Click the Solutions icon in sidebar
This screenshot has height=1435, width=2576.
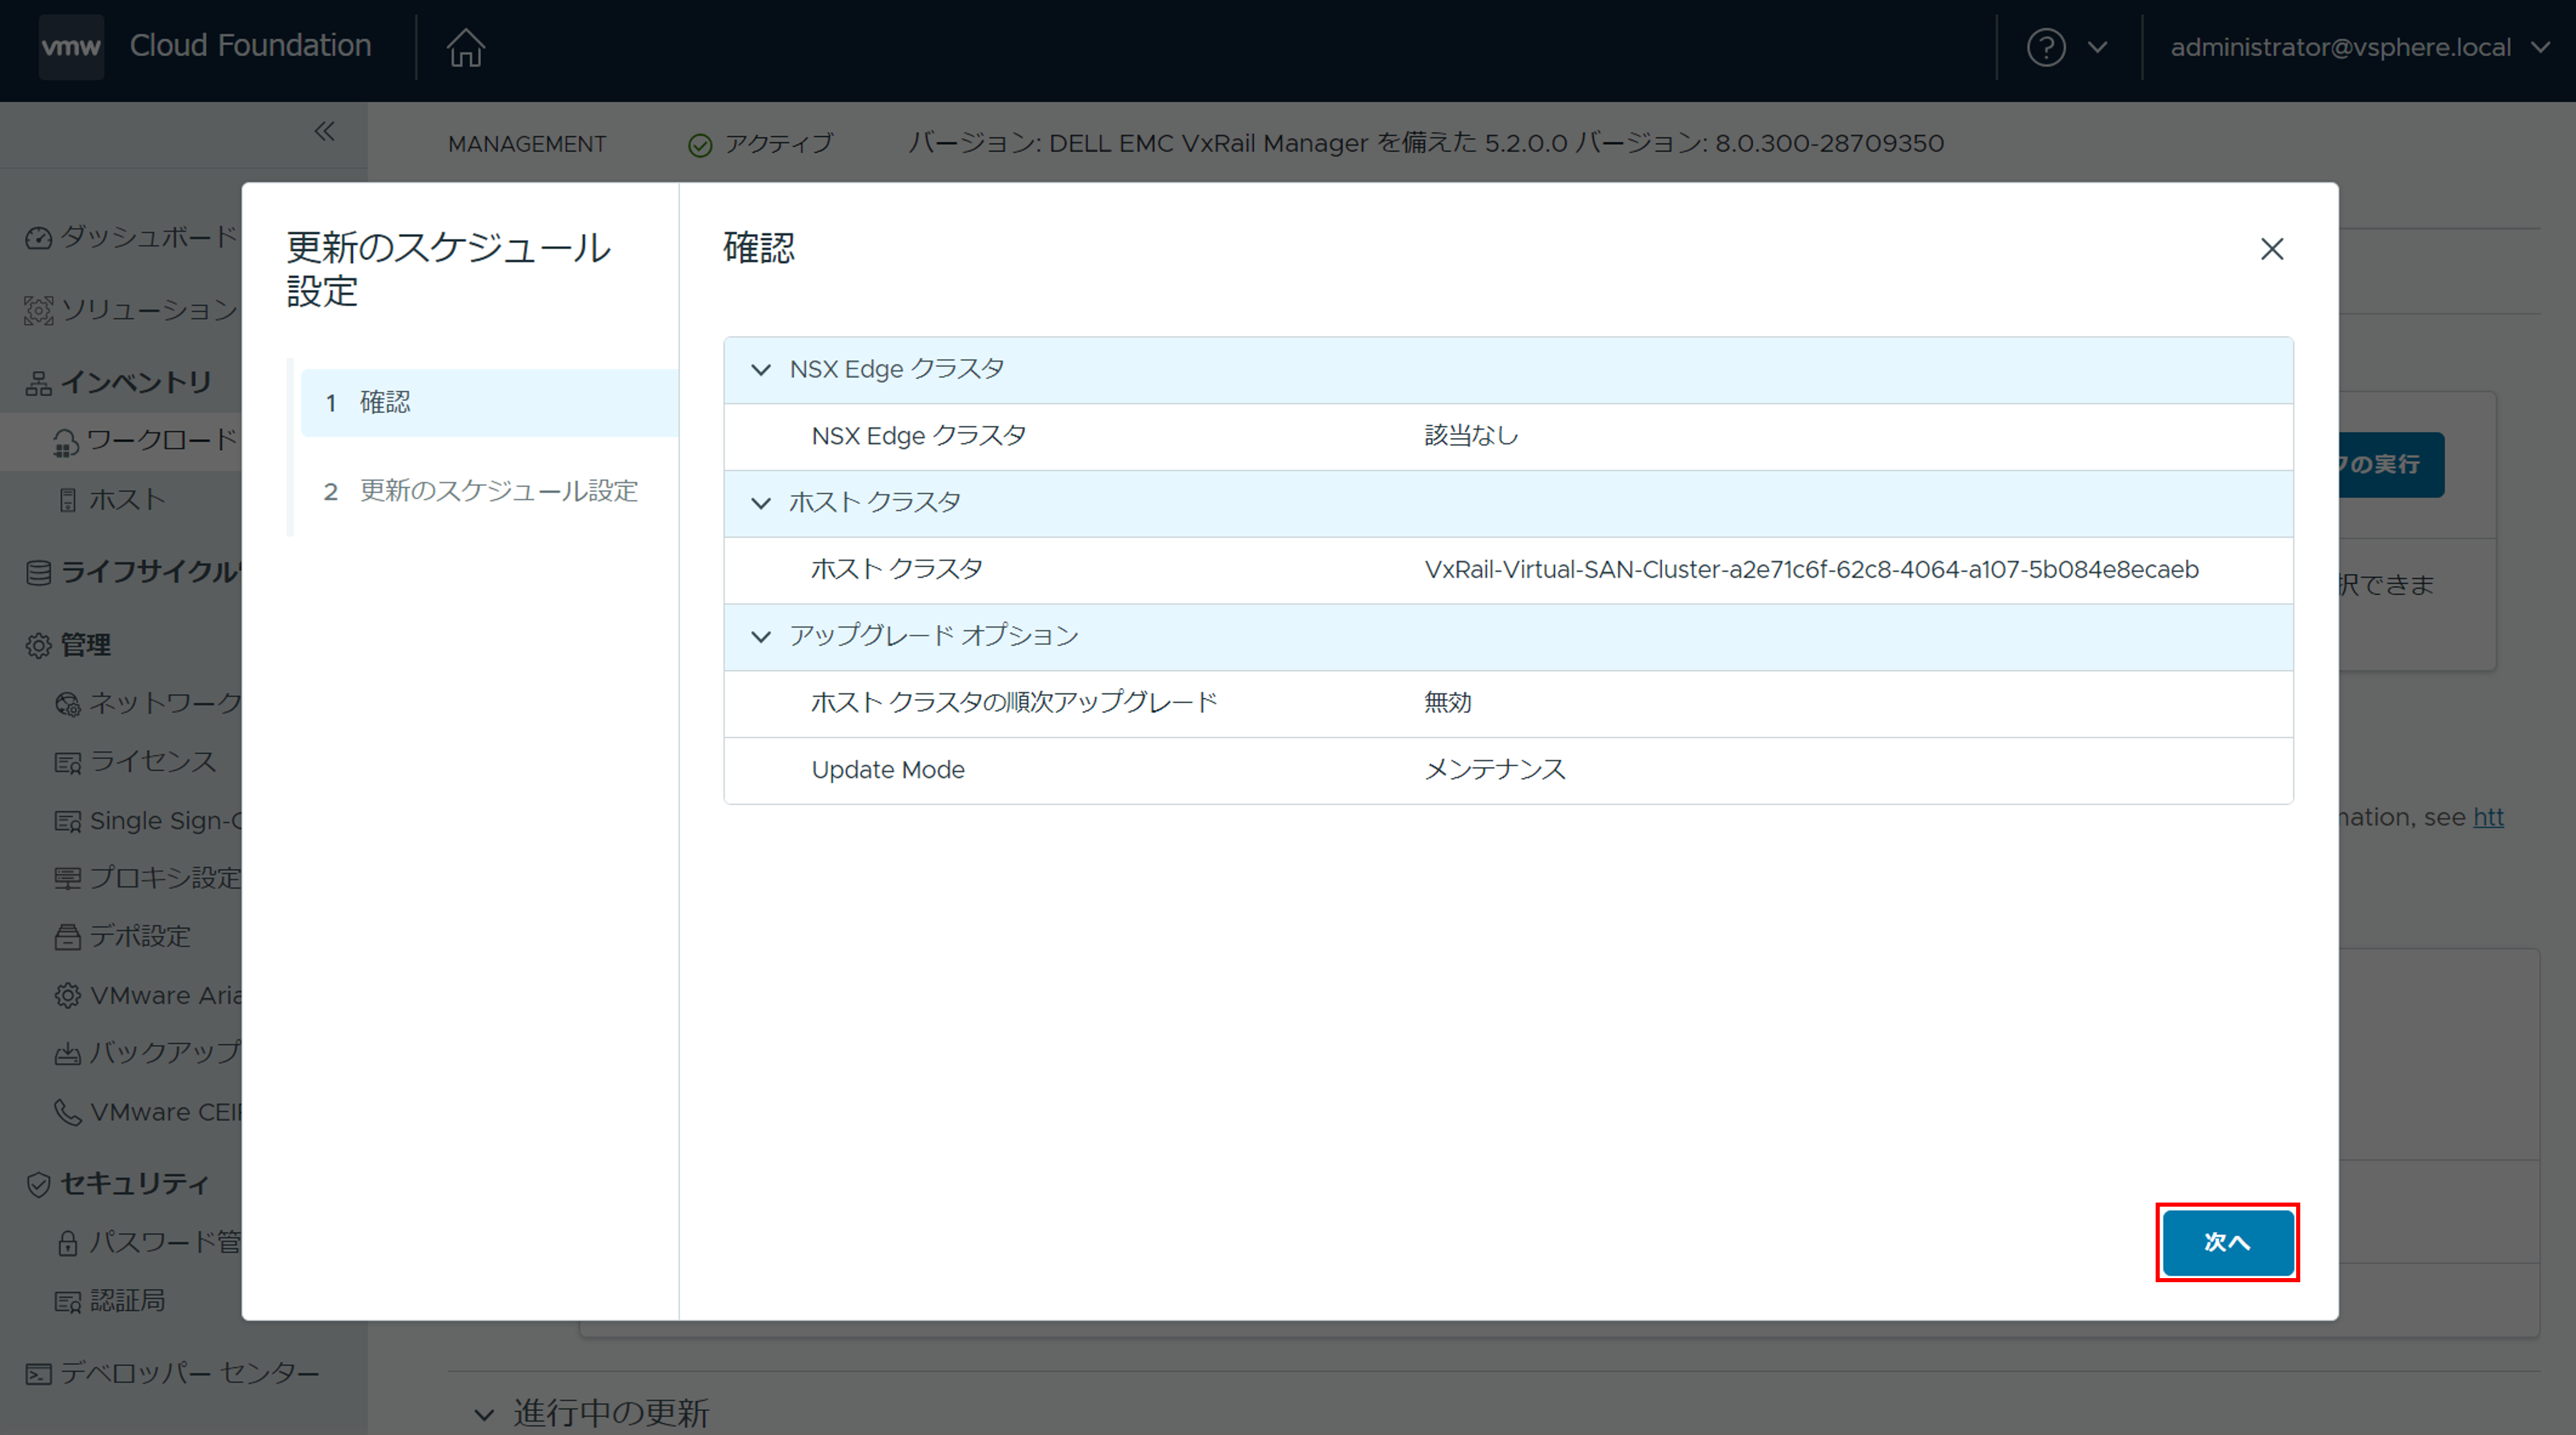(38, 310)
